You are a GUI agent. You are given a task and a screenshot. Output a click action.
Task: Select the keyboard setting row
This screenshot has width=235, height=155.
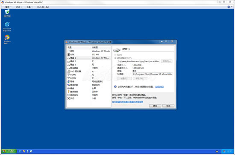pyautogui.click(x=89, y=88)
